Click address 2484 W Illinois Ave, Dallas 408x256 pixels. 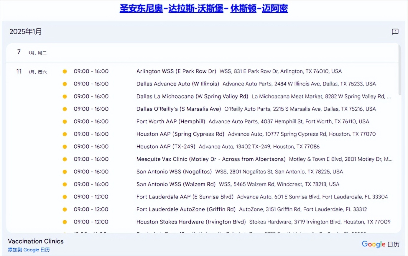299,84
